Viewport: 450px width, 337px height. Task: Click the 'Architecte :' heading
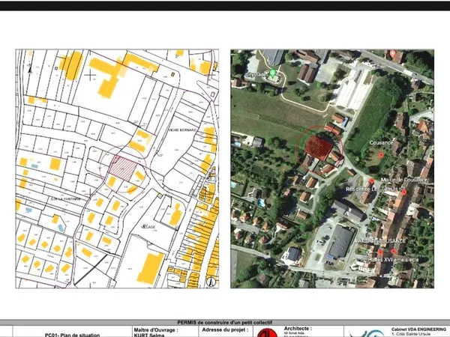(x=298, y=329)
